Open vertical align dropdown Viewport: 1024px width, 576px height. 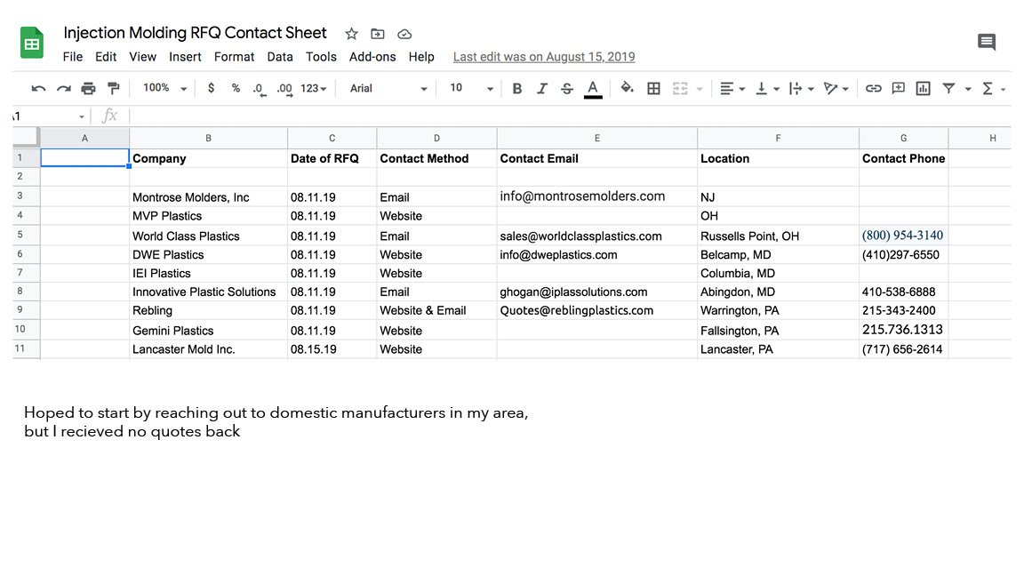(767, 88)
